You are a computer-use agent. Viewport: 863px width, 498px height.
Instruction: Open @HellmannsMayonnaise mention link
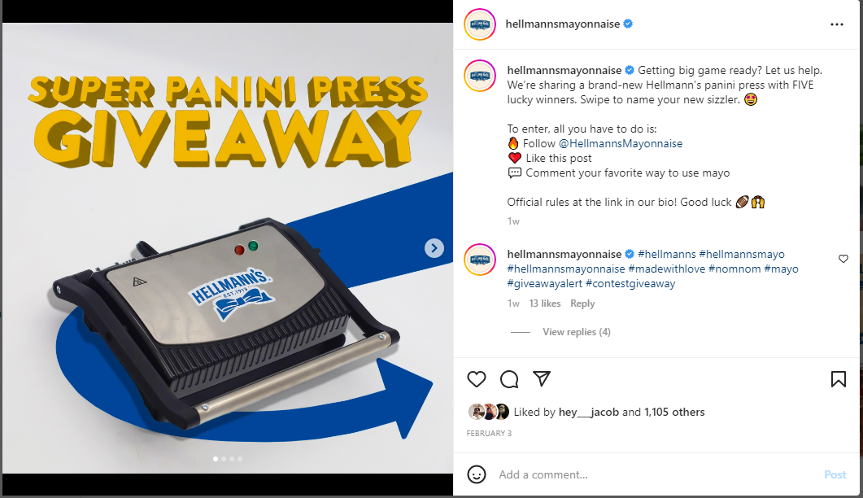621,143
